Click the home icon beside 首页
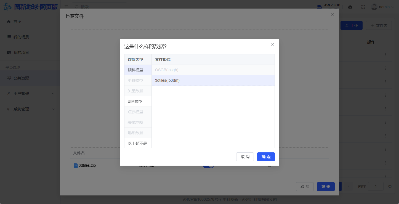The height and width of the screenshot is (204, 399). click(x=9, y=22)
